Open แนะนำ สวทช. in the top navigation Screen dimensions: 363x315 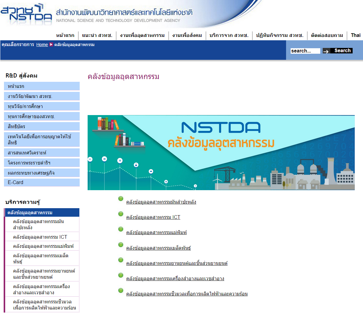pos(97,35)
